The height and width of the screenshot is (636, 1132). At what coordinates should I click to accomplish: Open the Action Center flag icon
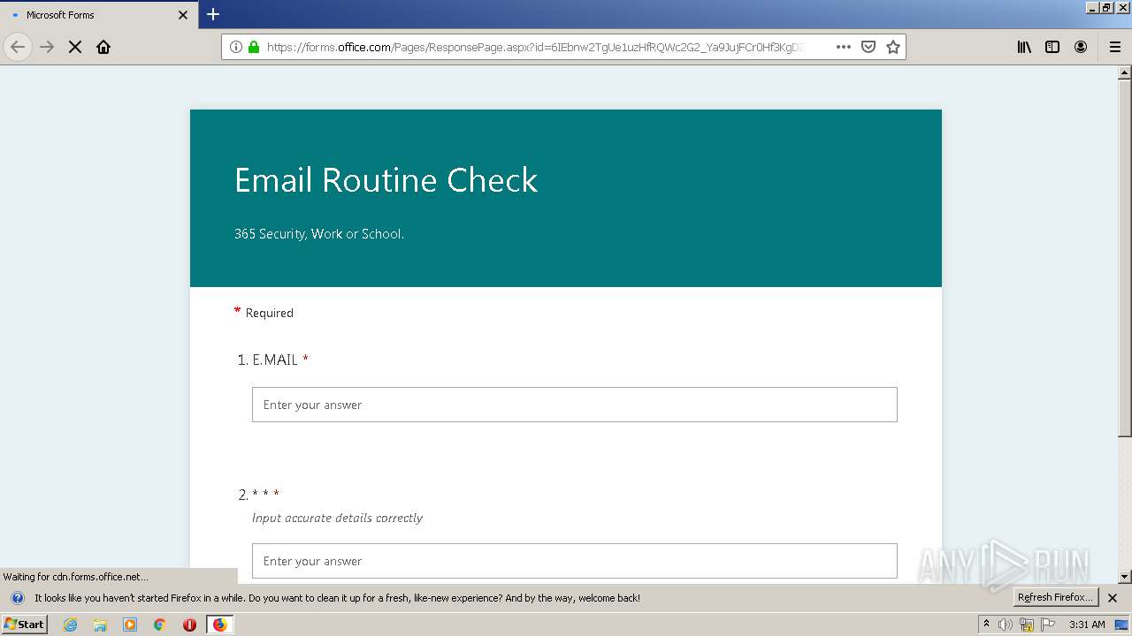1048,625
